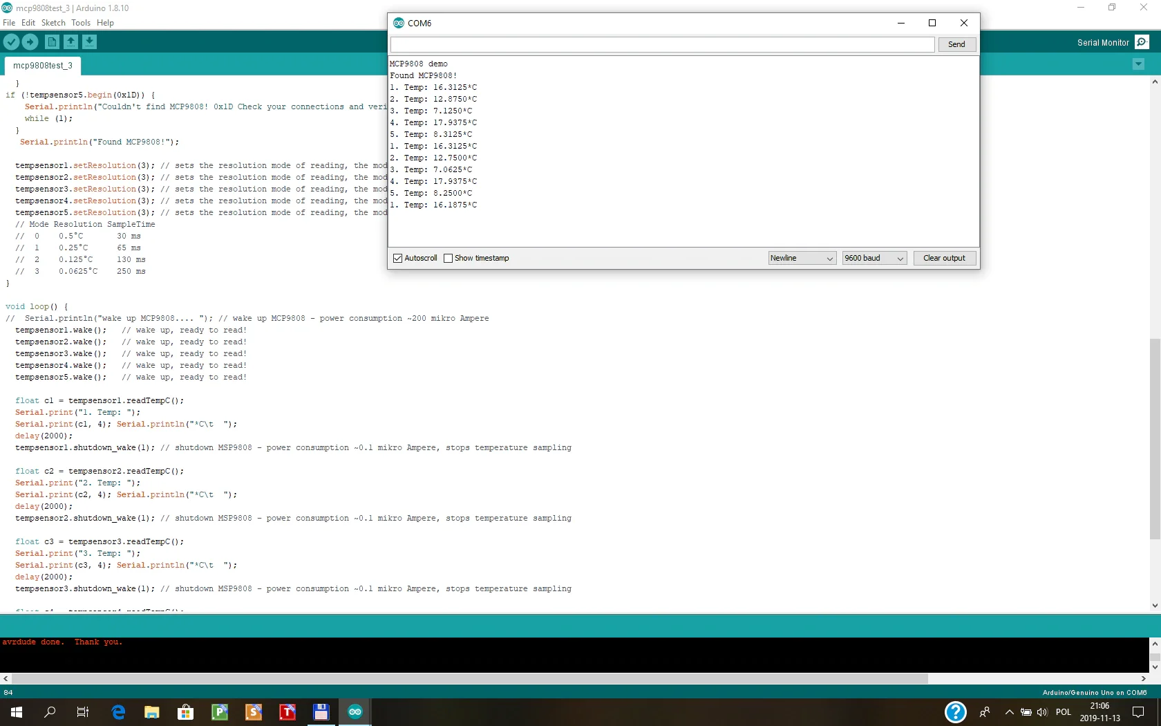The width and height of the screenshot is (1161, 726).
Task: Open the red T app on taskbar
Action: (287, 712)
